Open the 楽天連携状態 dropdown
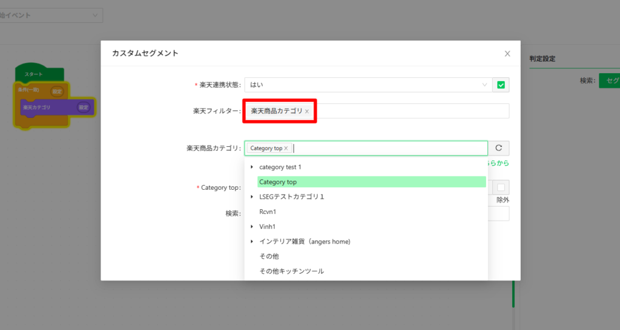Image resolution: width=620 pixels, height=330 pixels. pos(367,85)
